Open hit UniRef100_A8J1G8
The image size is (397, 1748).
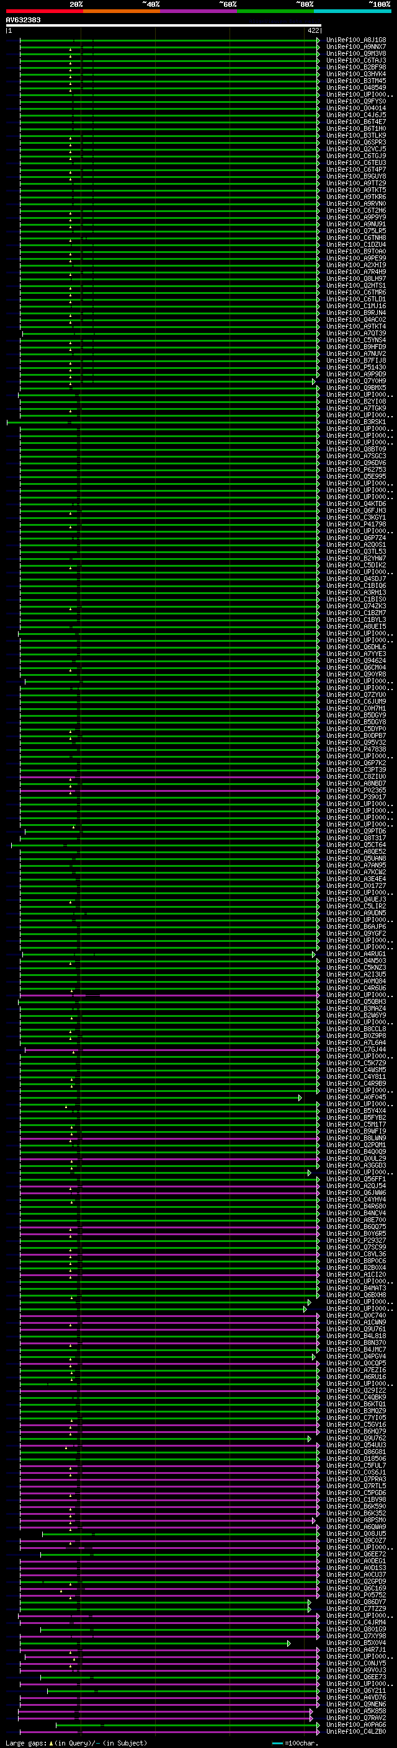pos(356,40)
